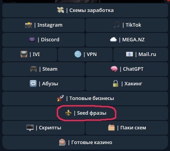Open the Паки схем button
Image resolution: width=170 pixels, height=151 pixels.
pyautogui.click(x=127, y=128)
